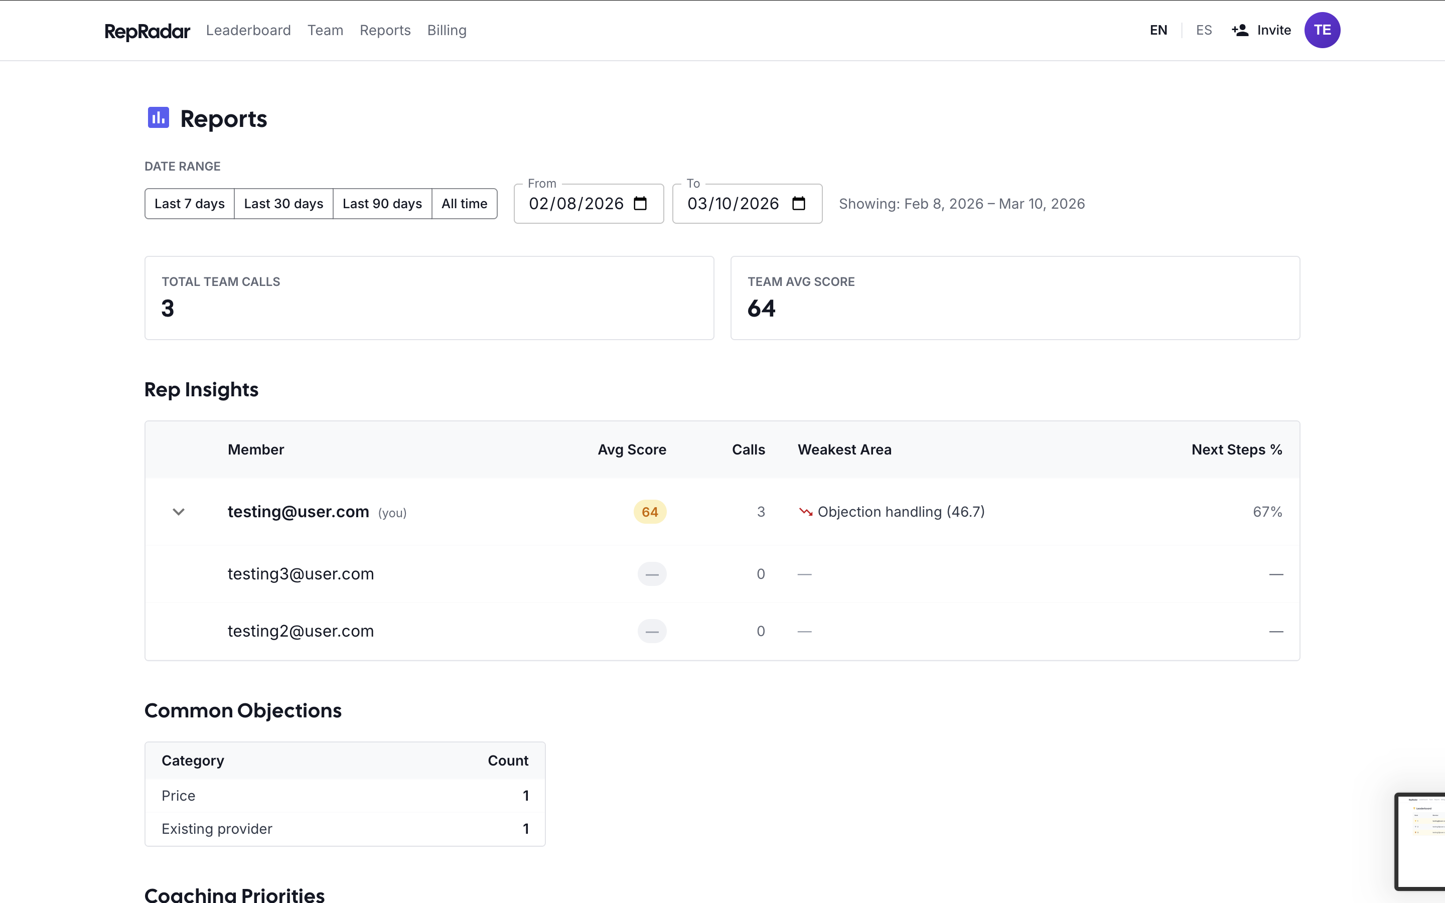Select the Last 30 days button

pyautogui.click(x=283, y=204)
